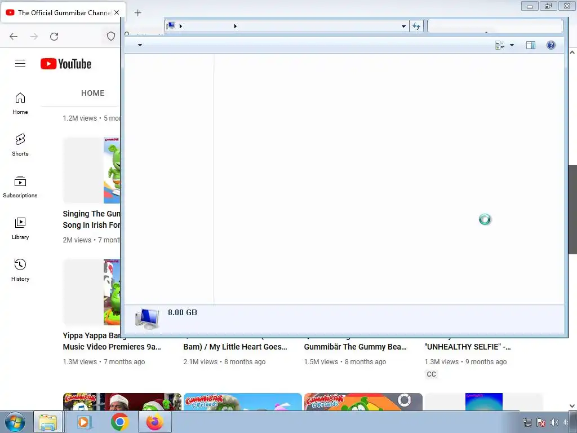The height and width of the screenshot is (433, 577).
Task: Click the change view icon in Explorer
Action: [x=500, y=45]
